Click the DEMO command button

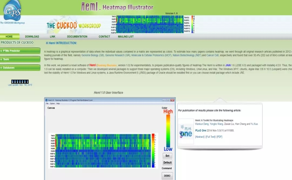pyautogui.click(x=167, y=176)
